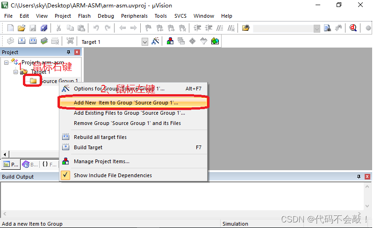Comment selection icon
This screenshot has height=228, width=374.
[220, 28]
